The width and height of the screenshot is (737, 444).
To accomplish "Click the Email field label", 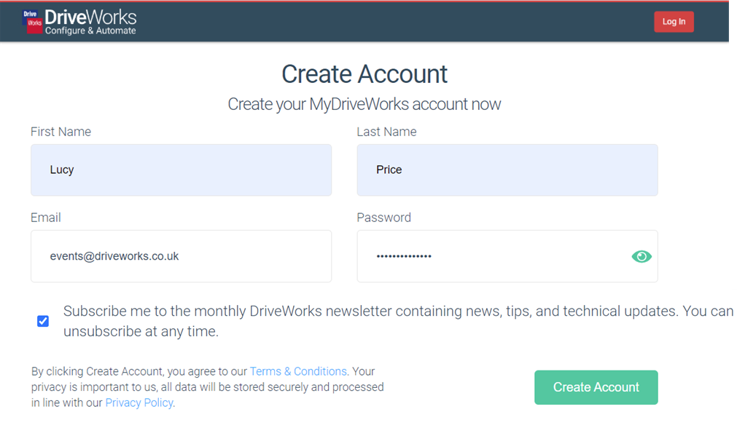I will pyautogui.click(x=46, y=218).
